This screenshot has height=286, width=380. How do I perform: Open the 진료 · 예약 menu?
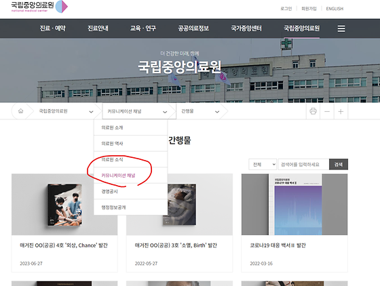pos(53,28)
